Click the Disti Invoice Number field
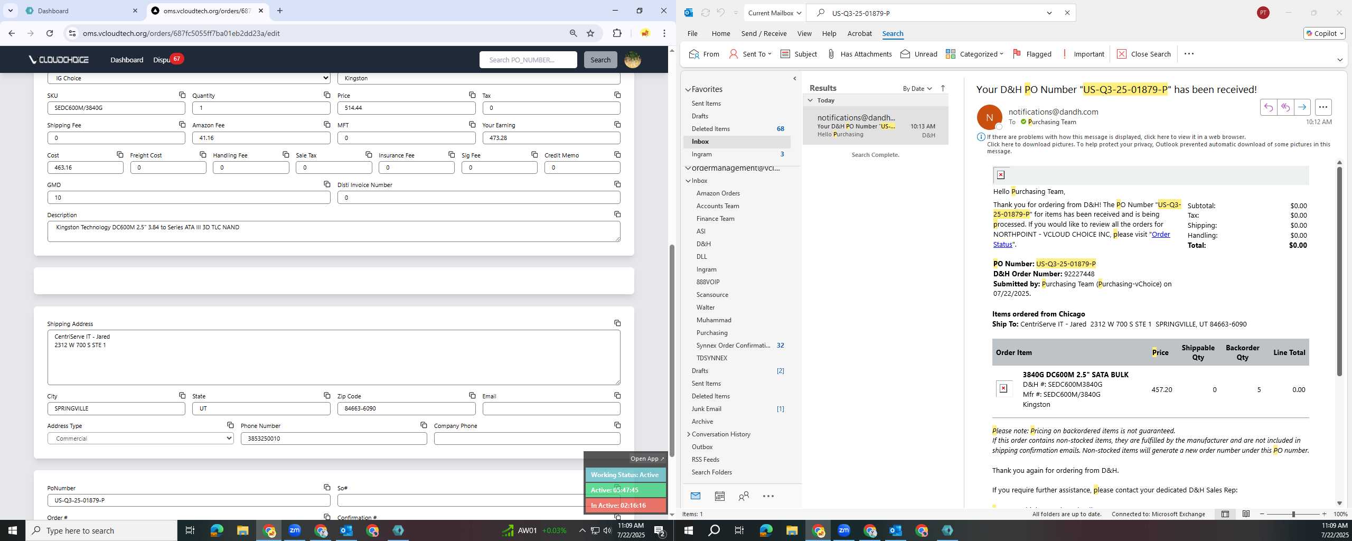This screenshot has width=1352, height=541. click(x=478, y=198)
